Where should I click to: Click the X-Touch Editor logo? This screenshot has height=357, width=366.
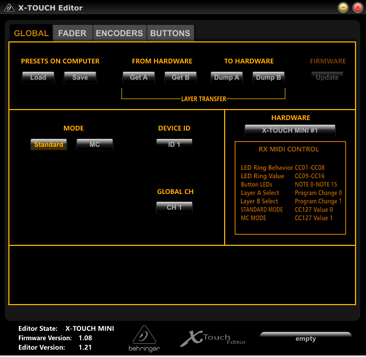pos(213,338)
